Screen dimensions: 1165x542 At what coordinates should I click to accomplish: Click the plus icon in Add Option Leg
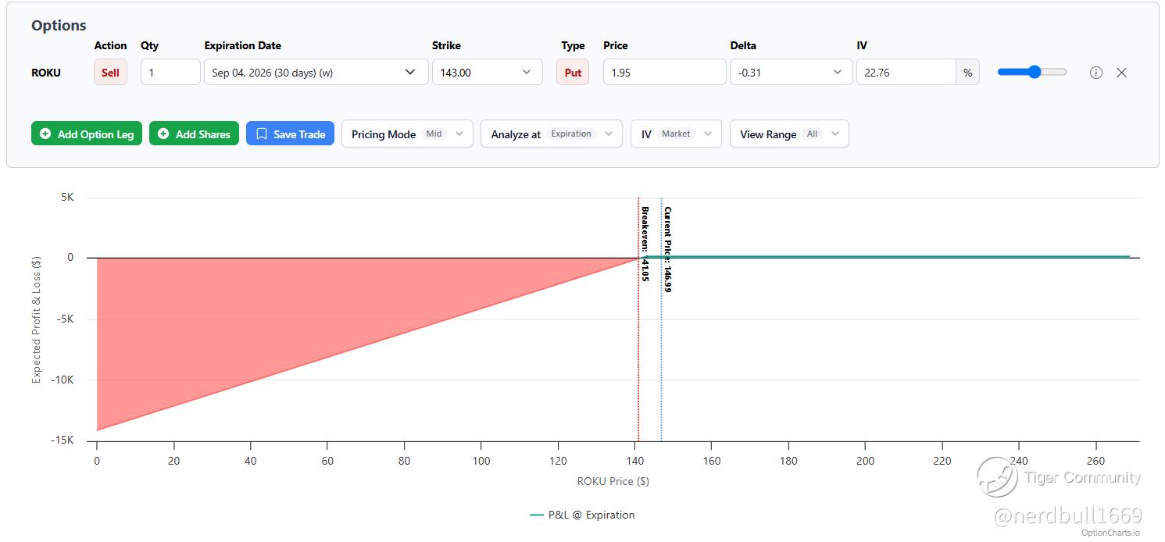click(45, 134)
